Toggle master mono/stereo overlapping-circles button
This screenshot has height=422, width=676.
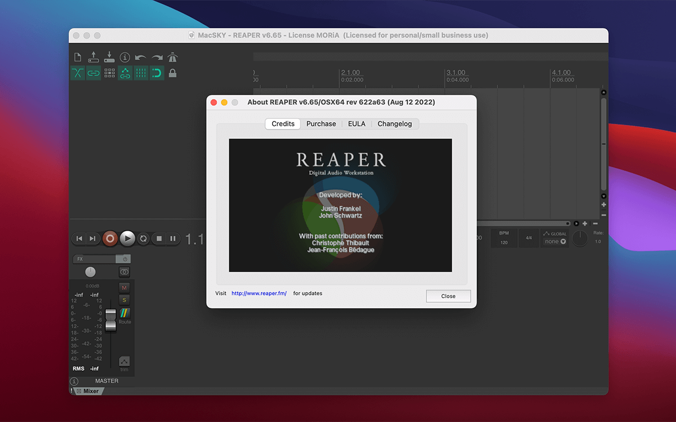124,272
